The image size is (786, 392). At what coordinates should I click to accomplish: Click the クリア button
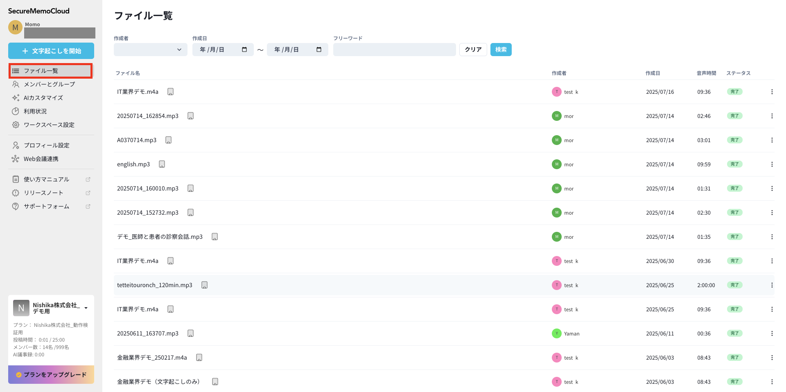tap(473, 50)
